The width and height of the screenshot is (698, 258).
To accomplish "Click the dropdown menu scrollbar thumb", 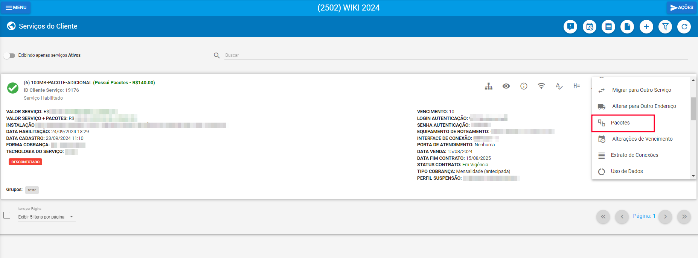I will click(693, 109).
